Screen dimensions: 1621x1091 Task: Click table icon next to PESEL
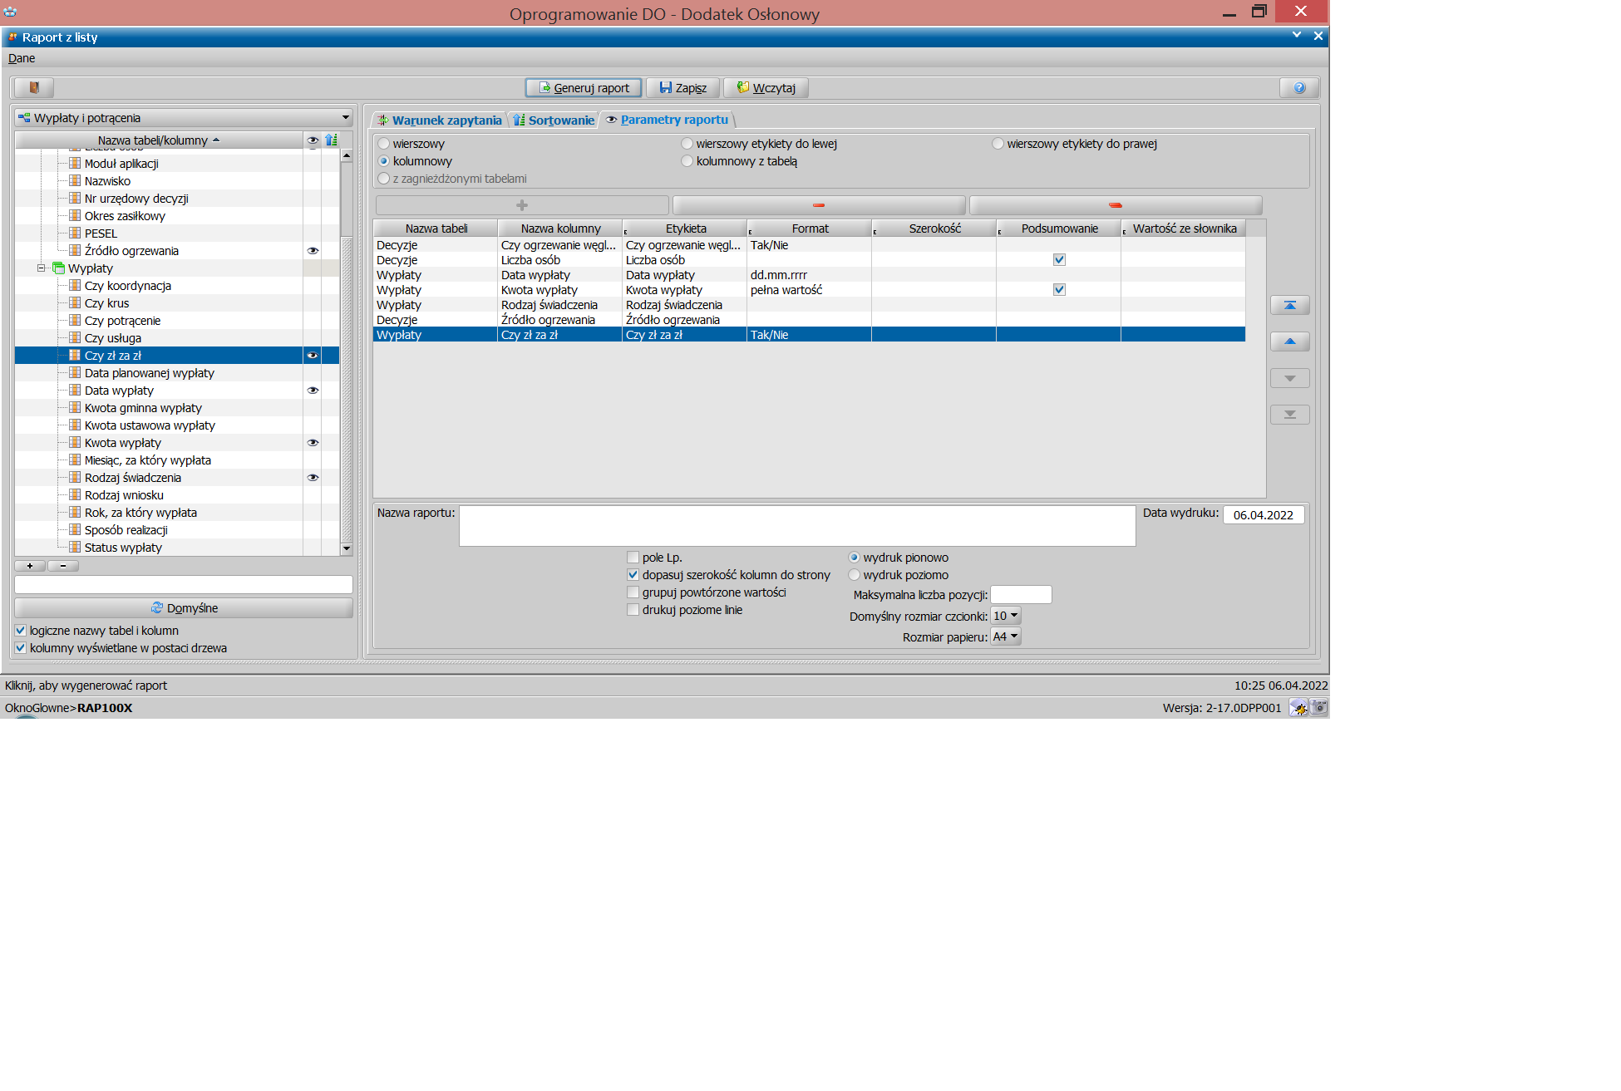(75, 233)
